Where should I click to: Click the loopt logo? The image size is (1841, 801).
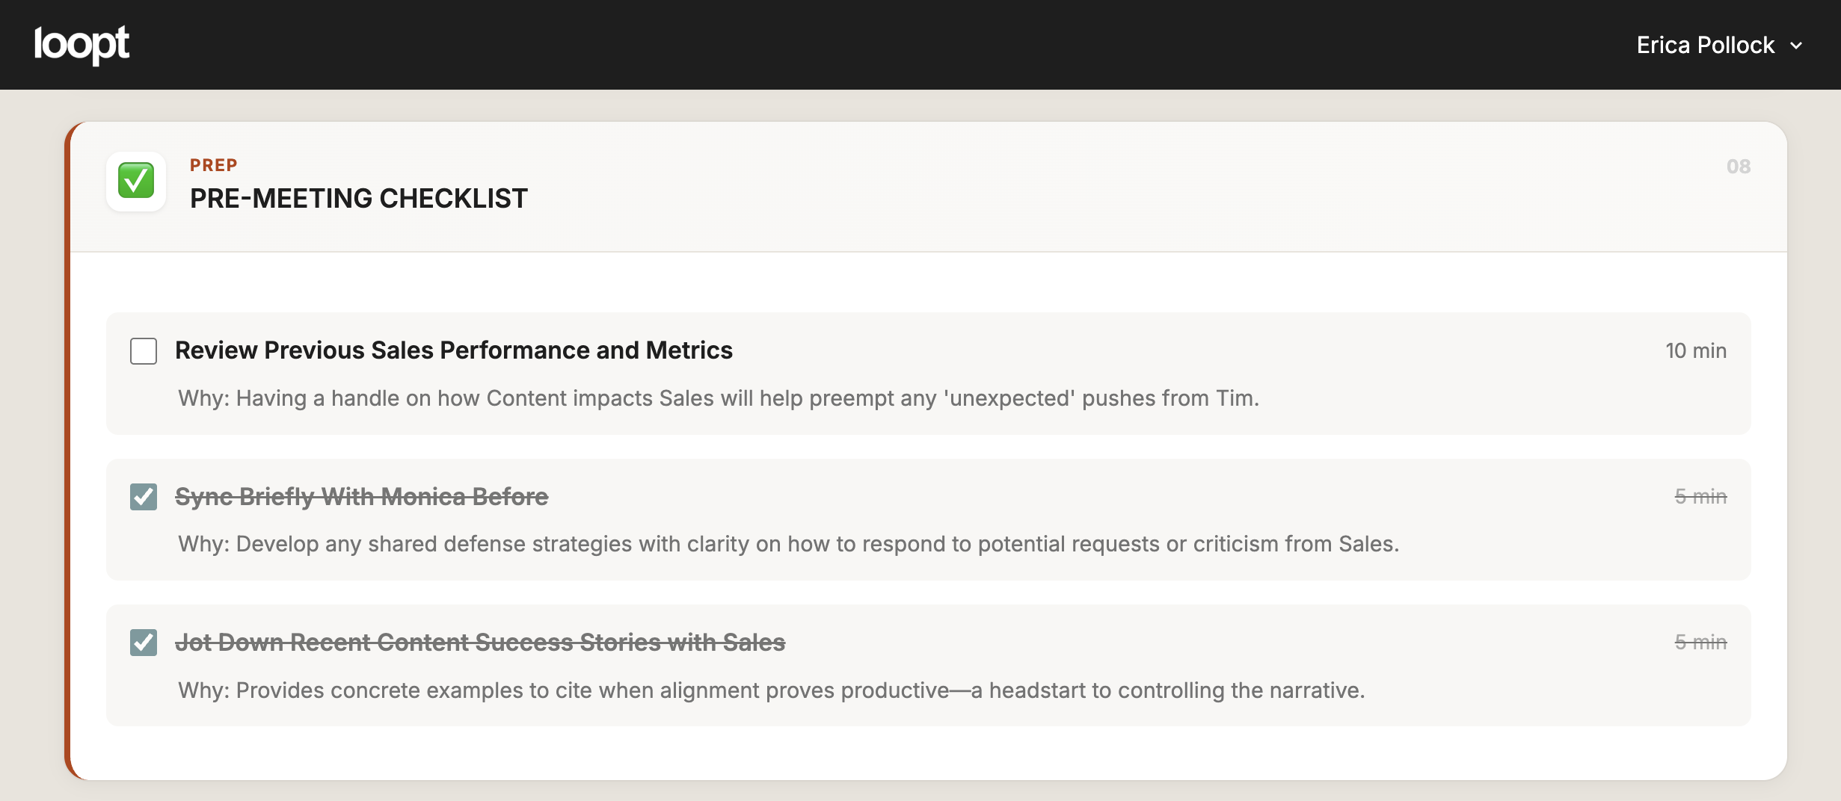click(x=82, y=45)
